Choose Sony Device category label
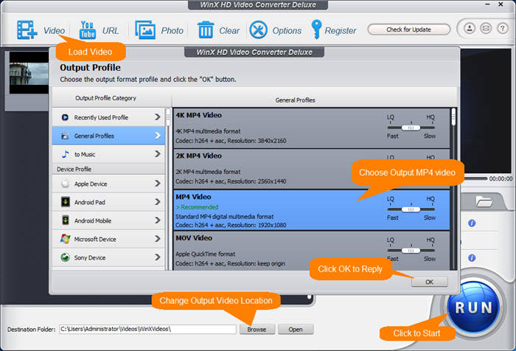The image size is (516, 351). tap(90, 257)
